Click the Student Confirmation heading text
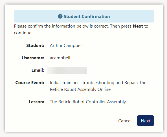This screenshot has width=167, height=137. [x=87, y=17]
